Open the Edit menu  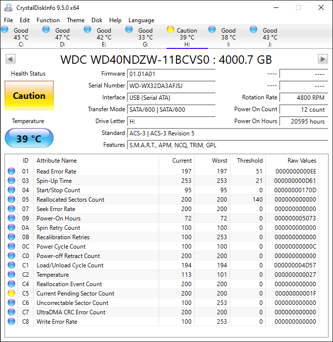pyautogui.click(x=25, y=20)
